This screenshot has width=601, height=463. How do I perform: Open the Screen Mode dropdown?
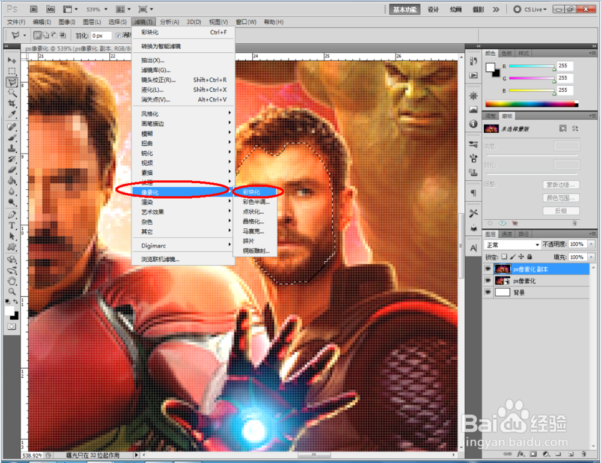coord(145,9)
